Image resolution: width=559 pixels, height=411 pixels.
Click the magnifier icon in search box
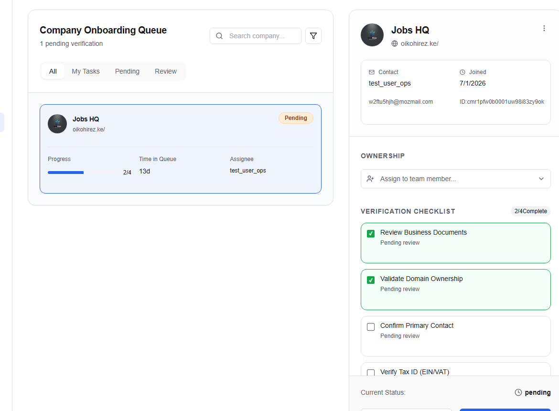[219, 36]
